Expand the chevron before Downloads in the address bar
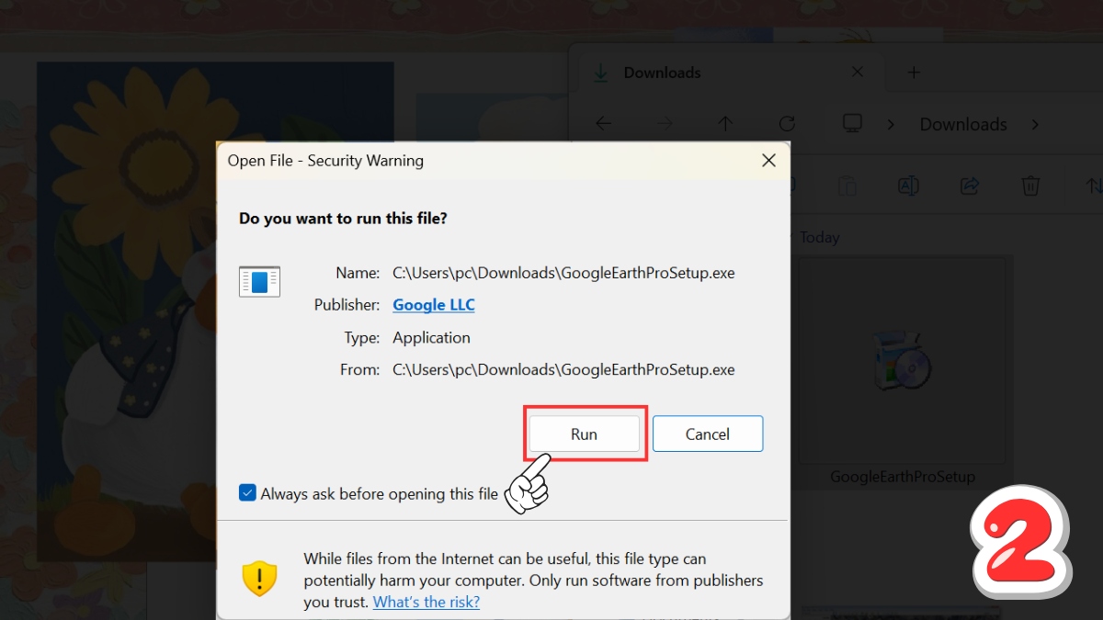The image size is (1103, 620). pos(891,124)
